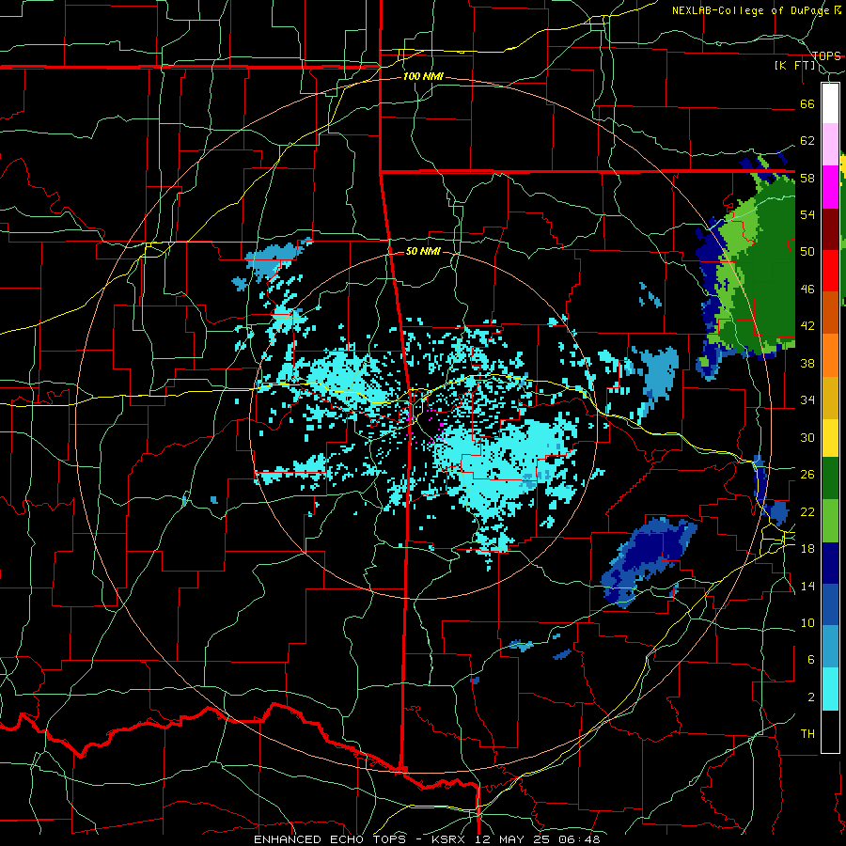Click legend value "34"
This screenshot has height=846, width=846.
[x=807, y=400]
